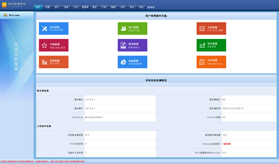The width and height of the screenshot is (279, 164).
Task: Click the 退出 logout tab
Action: (x=142, y=7)
